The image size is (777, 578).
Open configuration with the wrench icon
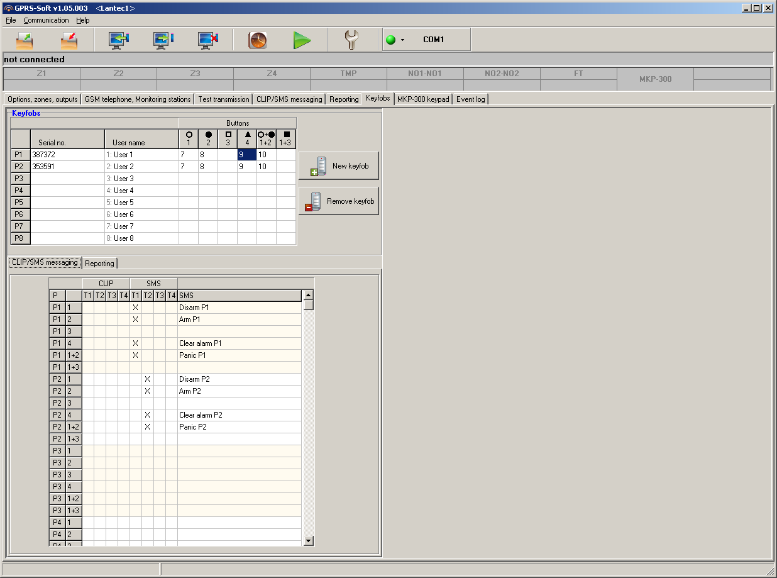(x=351, y=40)
